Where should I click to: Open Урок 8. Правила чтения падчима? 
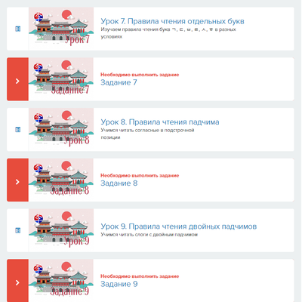pos(160,122)
